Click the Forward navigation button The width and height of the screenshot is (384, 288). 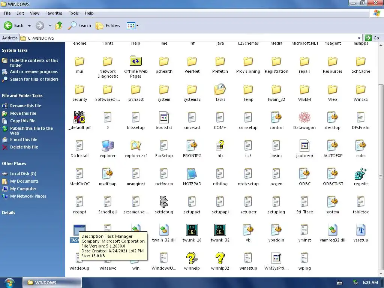tap(40, 25)
